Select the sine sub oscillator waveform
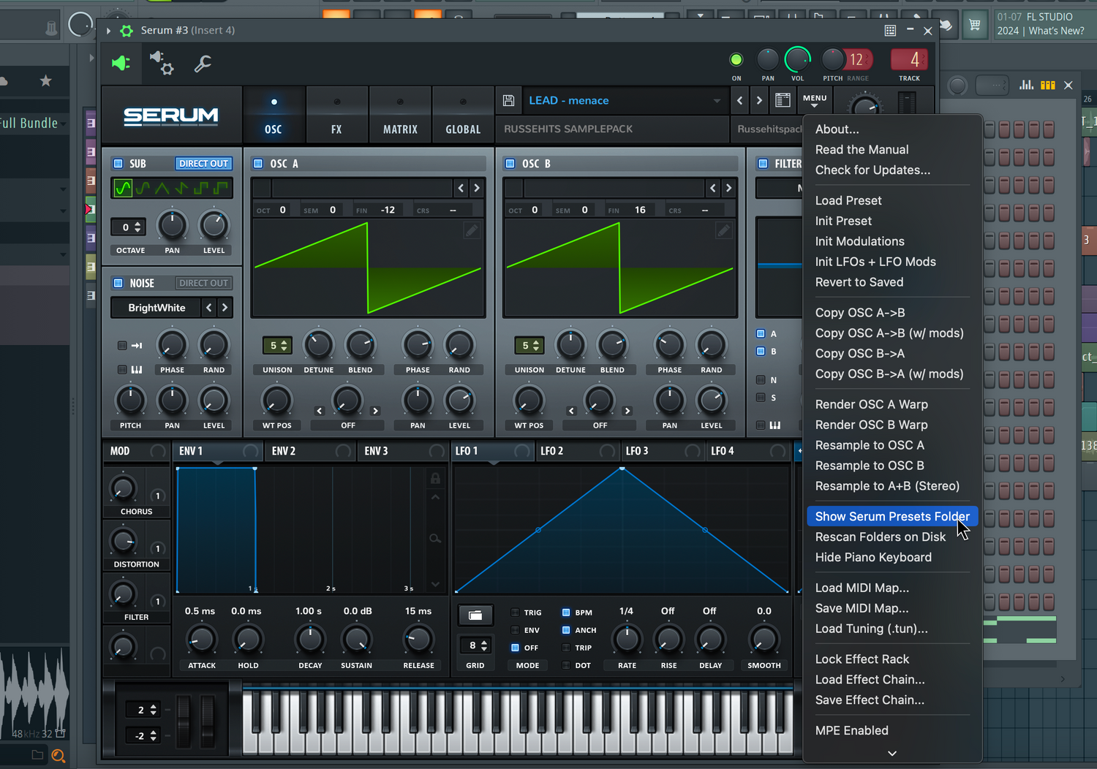This screenshot has height=769, width=1097. [123, 189]
